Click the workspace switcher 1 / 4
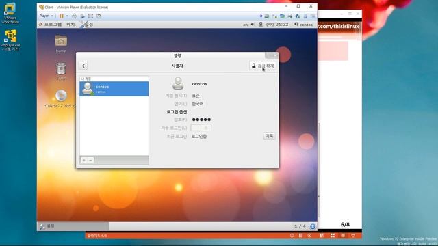Viewport: 438px width, 246px height. [300, 226]
